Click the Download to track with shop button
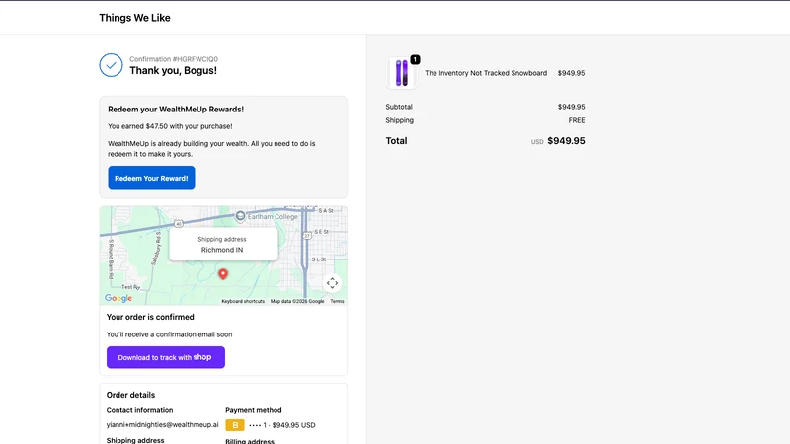This screenshot has height=444, width=790. coord(166,357)
